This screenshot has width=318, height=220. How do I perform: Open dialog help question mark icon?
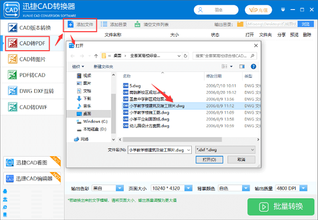point(253,67)
